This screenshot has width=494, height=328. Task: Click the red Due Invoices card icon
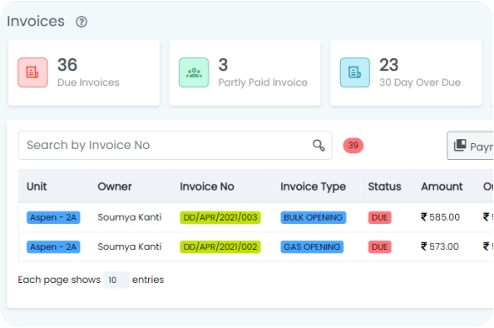(32, 72)
